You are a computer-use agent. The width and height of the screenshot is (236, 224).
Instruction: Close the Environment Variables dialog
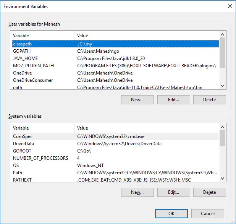point(230,6)
